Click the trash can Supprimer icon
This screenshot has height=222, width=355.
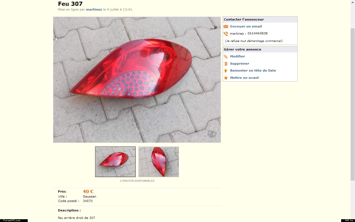[x=226, y=64]
